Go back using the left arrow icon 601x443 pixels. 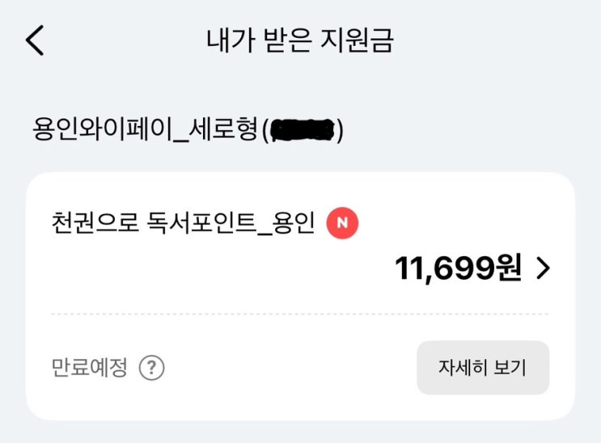tap(34, 40)
